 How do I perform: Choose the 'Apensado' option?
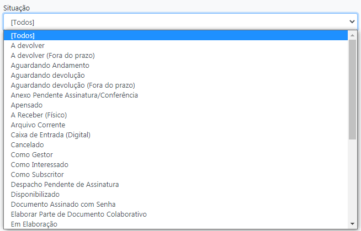click(x=26, y=105)
